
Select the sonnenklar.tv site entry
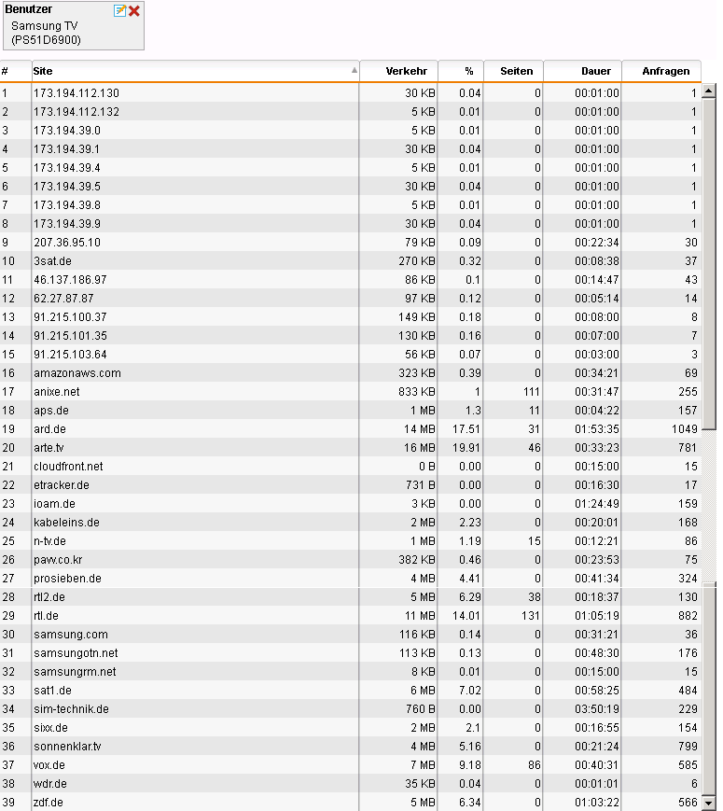click(67, 747)
